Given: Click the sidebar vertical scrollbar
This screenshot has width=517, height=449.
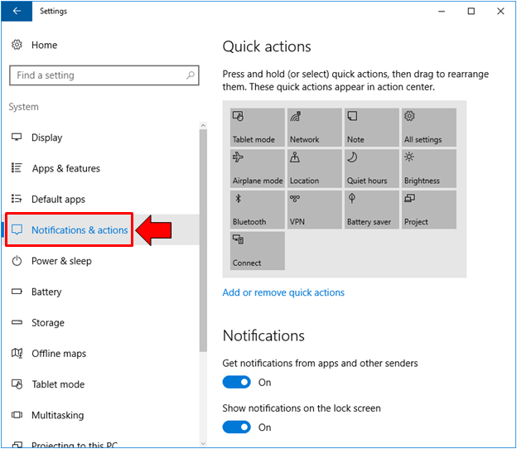Looking at the screenshot, I should (203, 249).
